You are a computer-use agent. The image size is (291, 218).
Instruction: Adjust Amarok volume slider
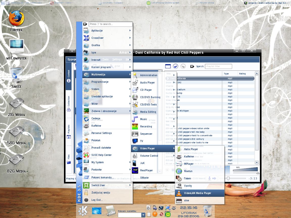point(245,170)
